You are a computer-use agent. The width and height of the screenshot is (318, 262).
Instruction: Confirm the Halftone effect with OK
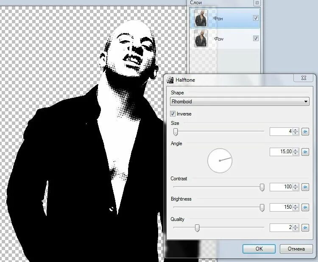[x=259, y=248]
